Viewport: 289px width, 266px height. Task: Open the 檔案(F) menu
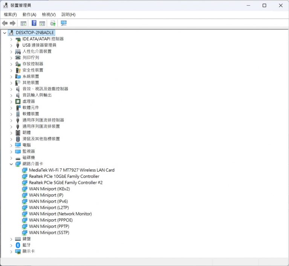10,14
